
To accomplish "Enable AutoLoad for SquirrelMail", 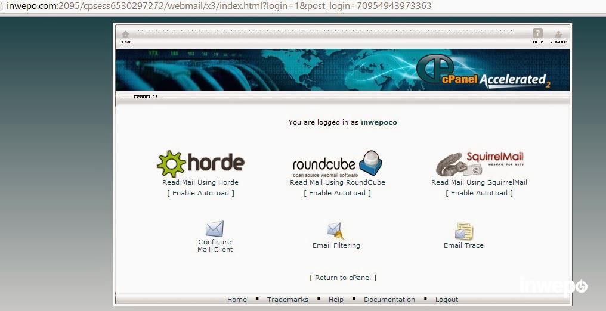I will pyautogui.click(x=479, y=193).
